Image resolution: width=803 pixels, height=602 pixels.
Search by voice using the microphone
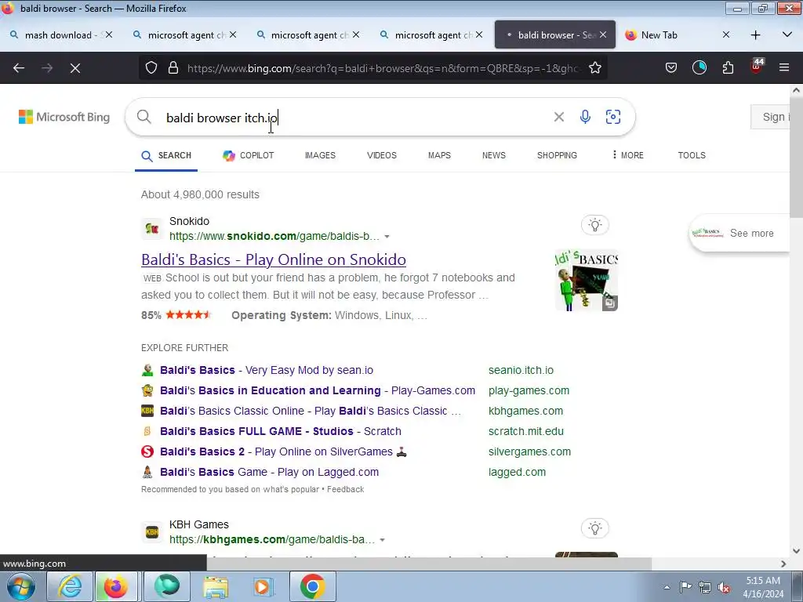pyautogui.click(x=585, y=118)
